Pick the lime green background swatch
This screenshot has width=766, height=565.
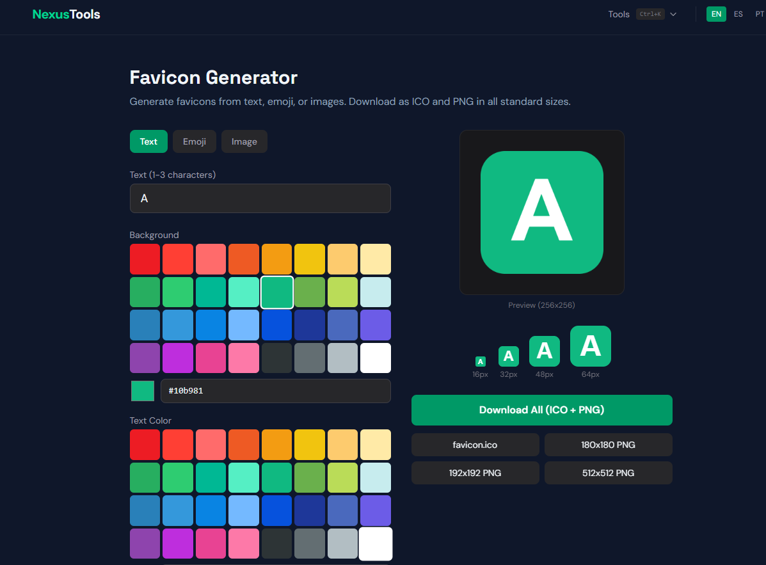342,292
